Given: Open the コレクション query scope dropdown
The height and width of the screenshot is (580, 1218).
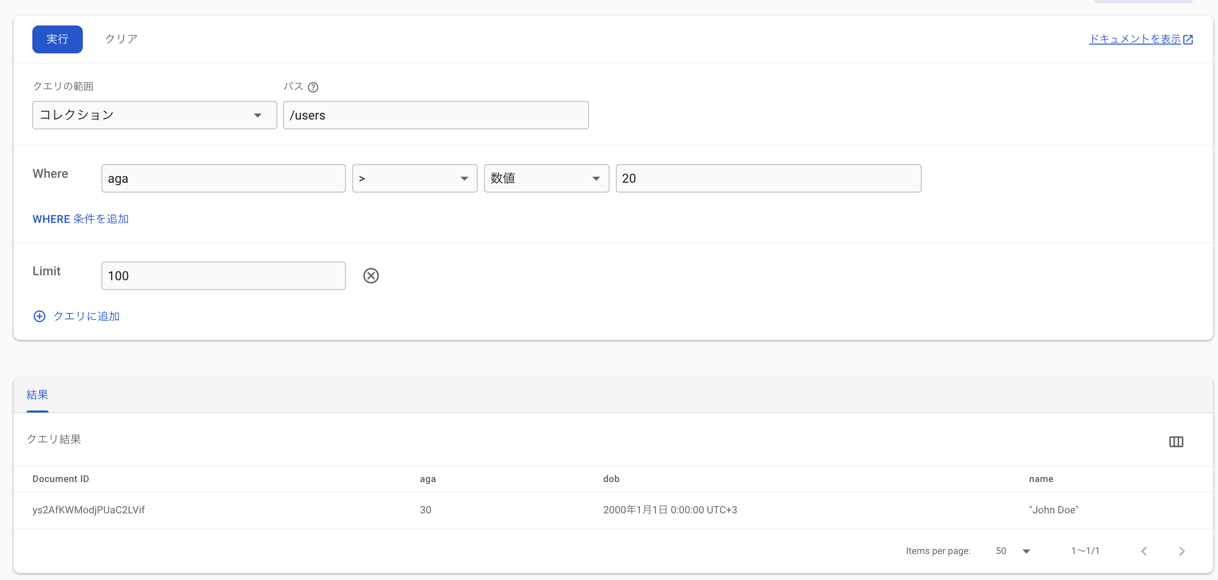Looking at the screenshot, I should pos(154,115).
